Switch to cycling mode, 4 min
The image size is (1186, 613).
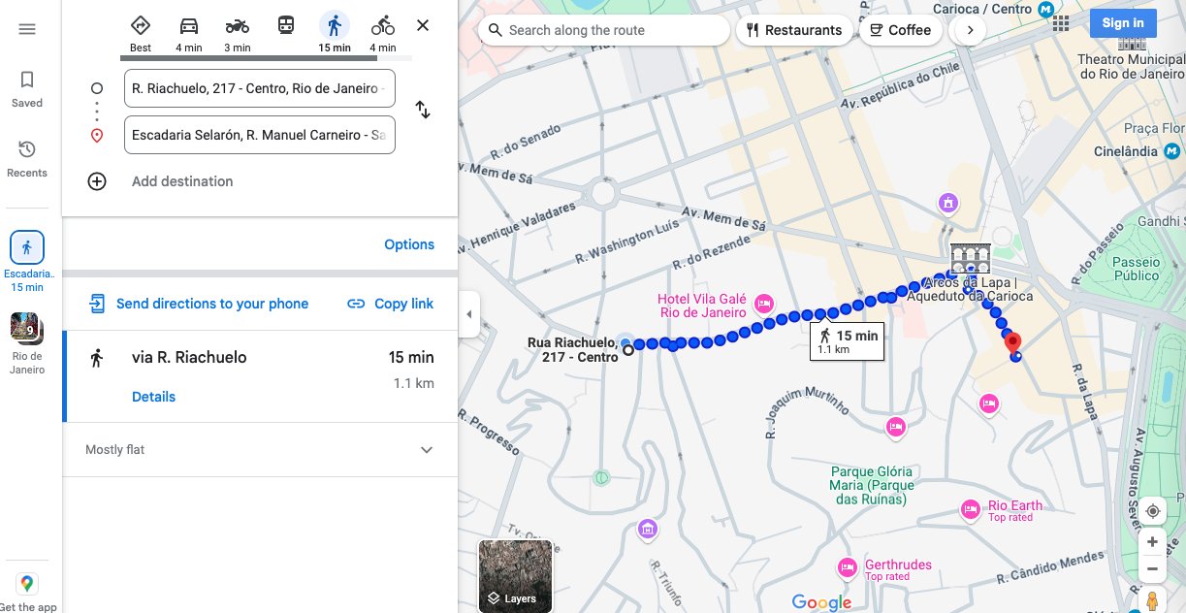pos(383,33)
